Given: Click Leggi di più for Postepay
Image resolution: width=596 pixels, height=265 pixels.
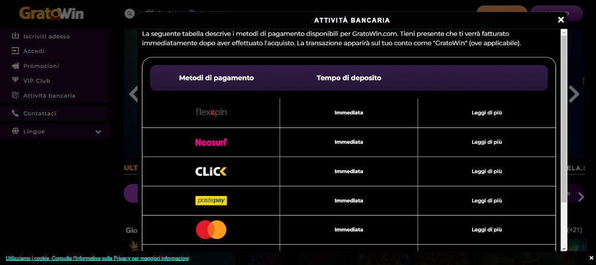Looking at the screenshot, I should 486,201.
